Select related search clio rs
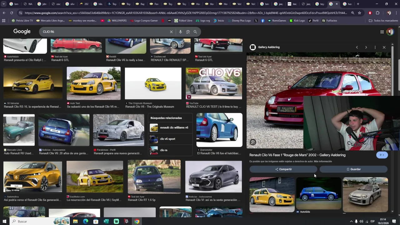Viewport: 400px width, 225px height. 170,150
